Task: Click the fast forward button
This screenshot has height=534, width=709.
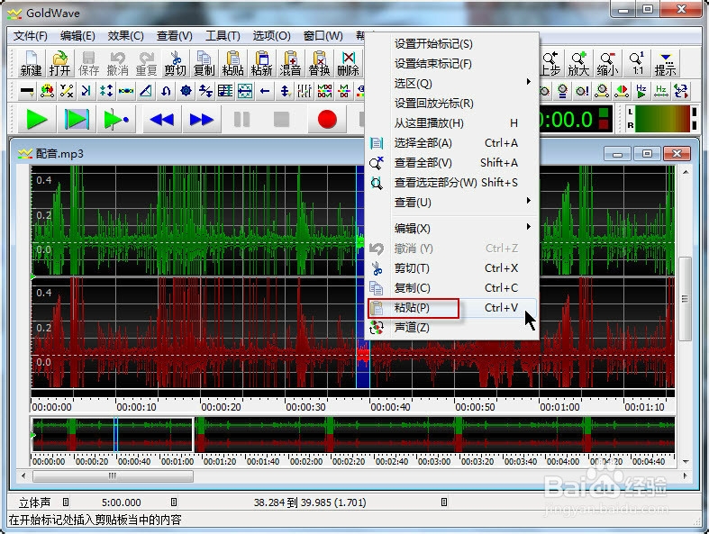Action: pyautogui.click(x=202, y=120)
